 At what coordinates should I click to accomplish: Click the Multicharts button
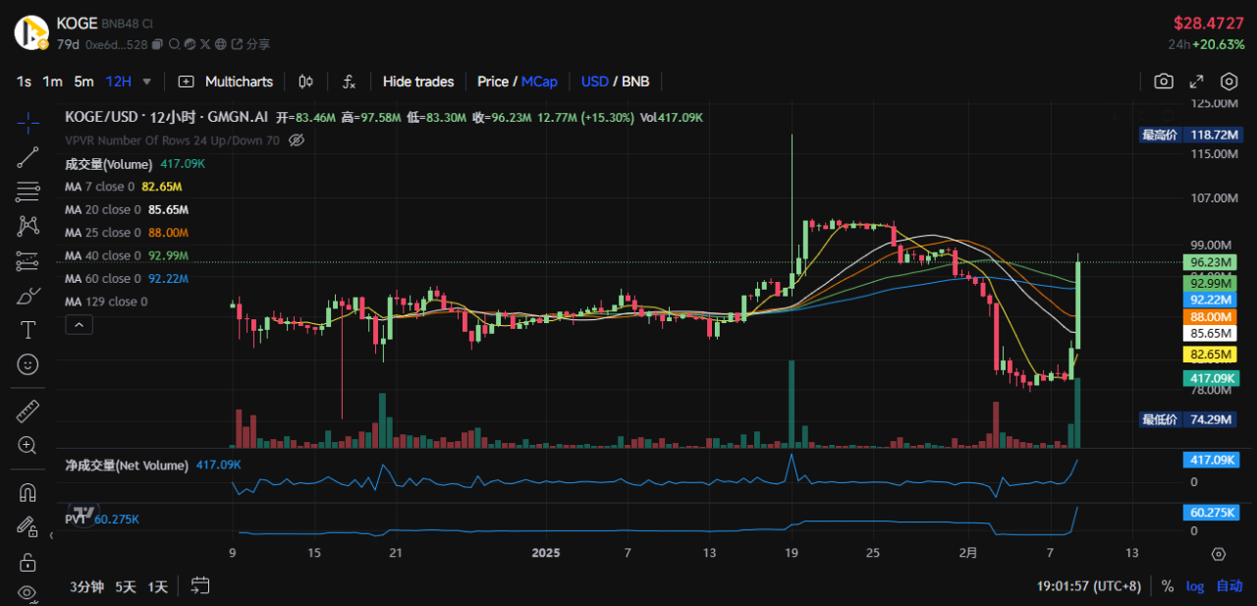pos(227,82)
